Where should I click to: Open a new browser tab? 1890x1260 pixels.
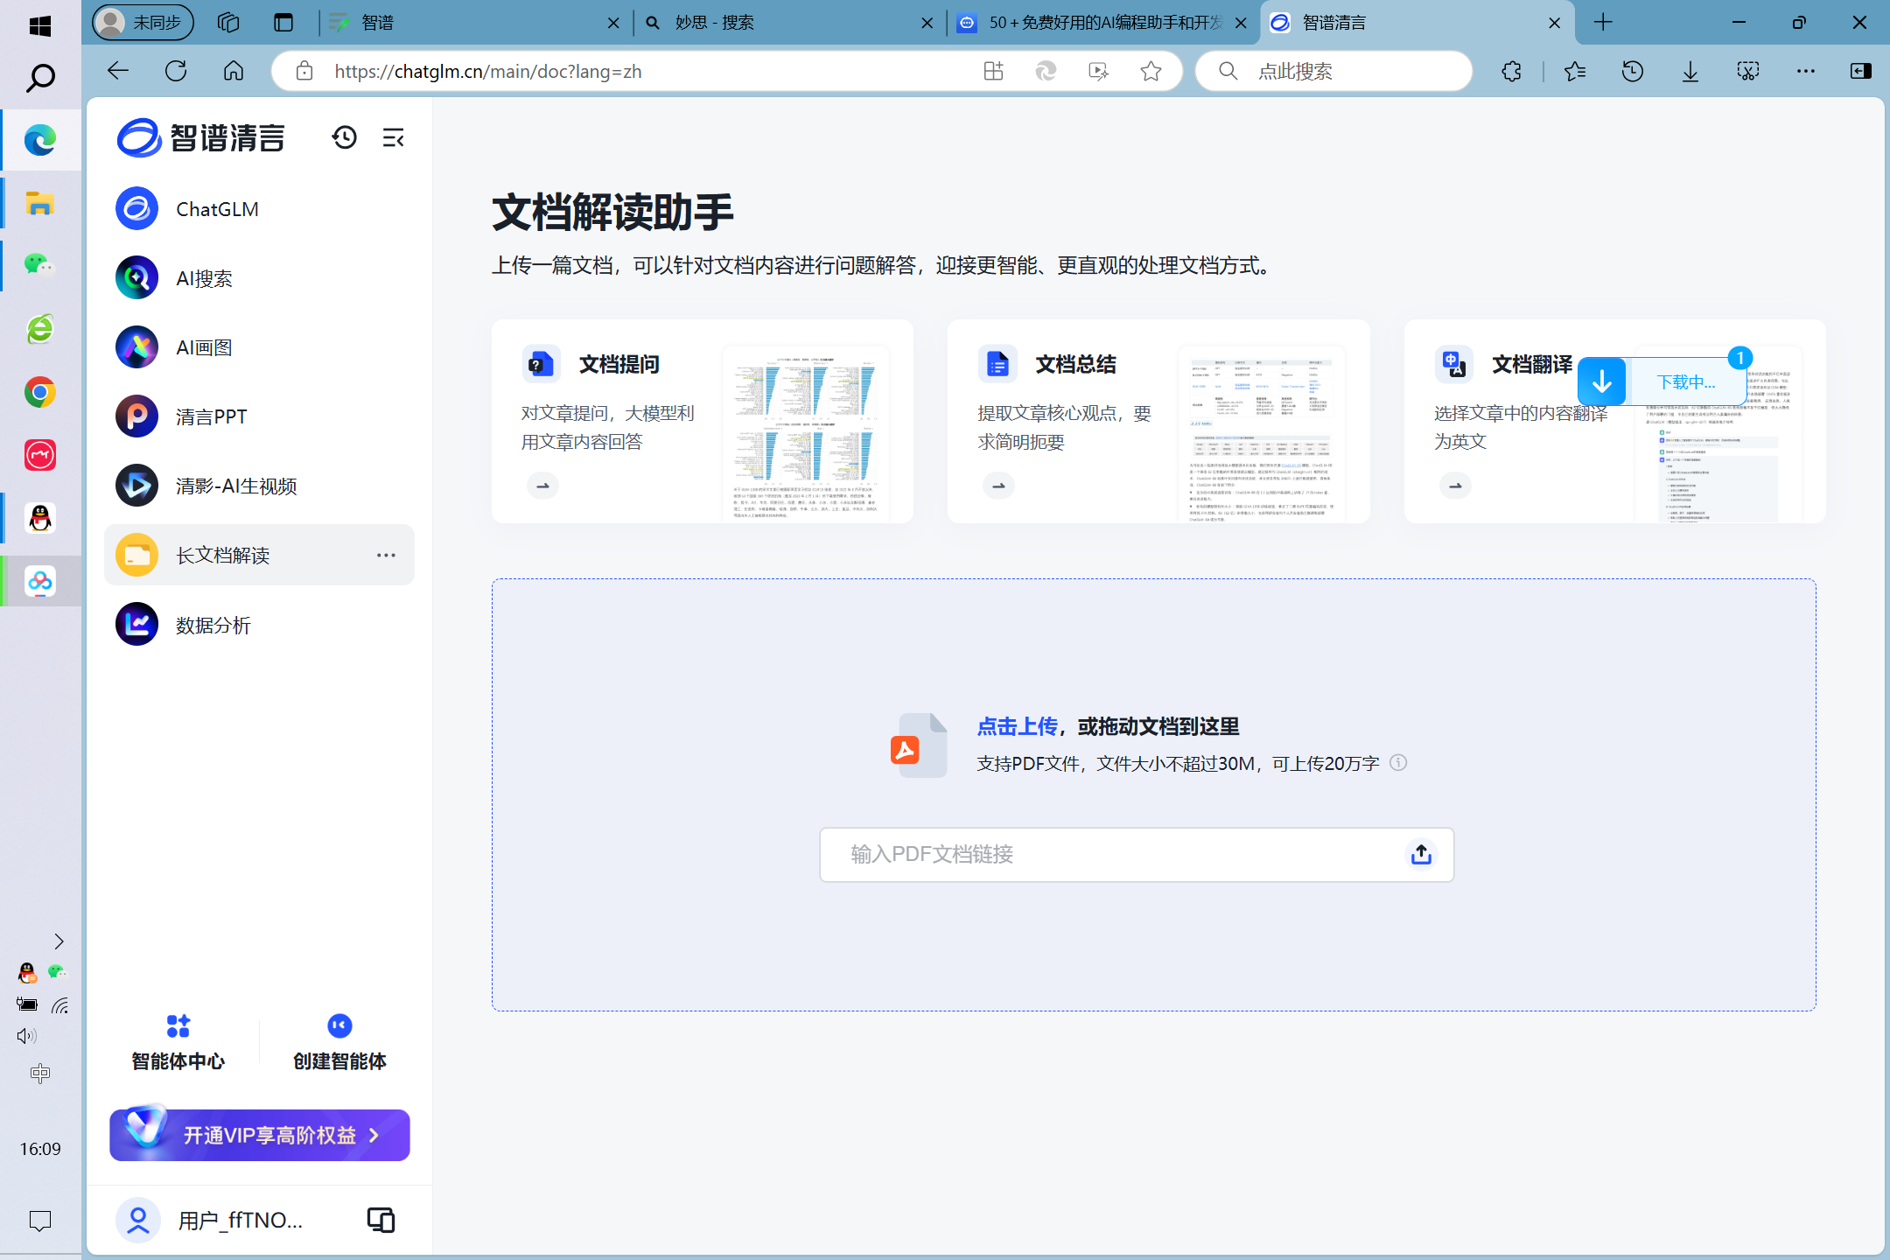coord(1603,23)
